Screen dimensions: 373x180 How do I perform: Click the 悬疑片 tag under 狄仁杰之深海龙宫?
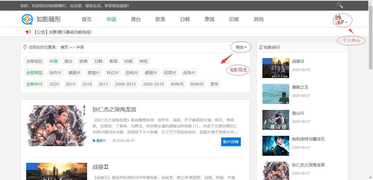point(101,141)
